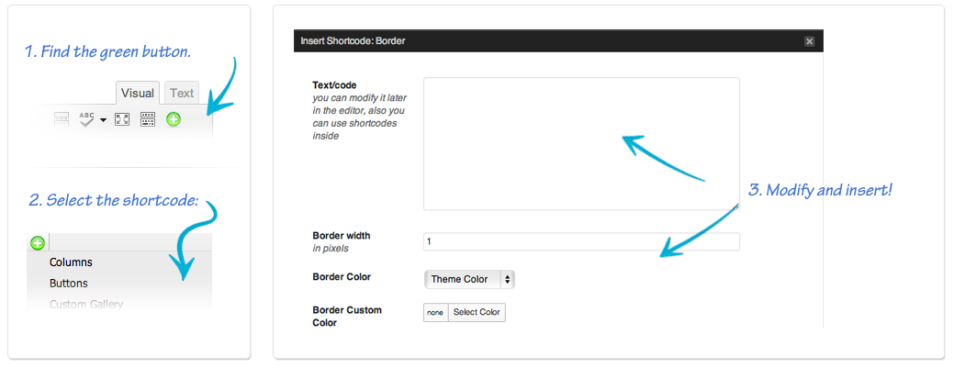Close the Insert Shortcode Border dialog
954x368 pixels.
(x=809, y=41)
